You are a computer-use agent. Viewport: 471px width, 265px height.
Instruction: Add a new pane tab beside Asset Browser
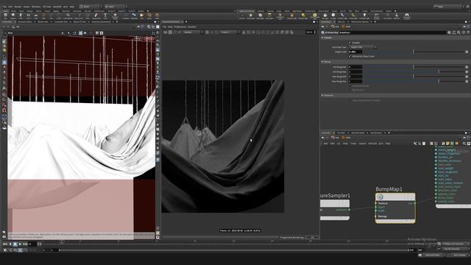click(x=389, y=132)
